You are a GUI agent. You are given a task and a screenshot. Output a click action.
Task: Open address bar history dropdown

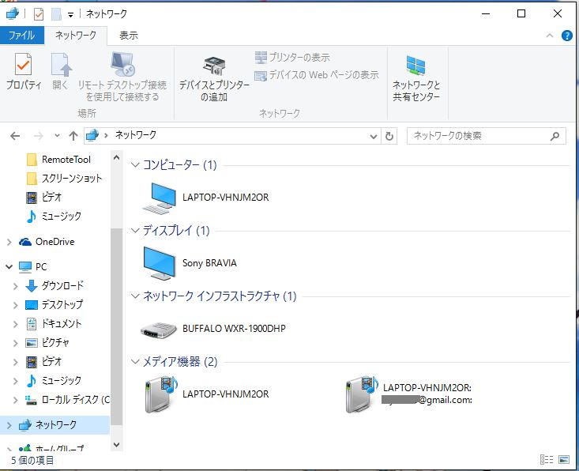(374, 136)
